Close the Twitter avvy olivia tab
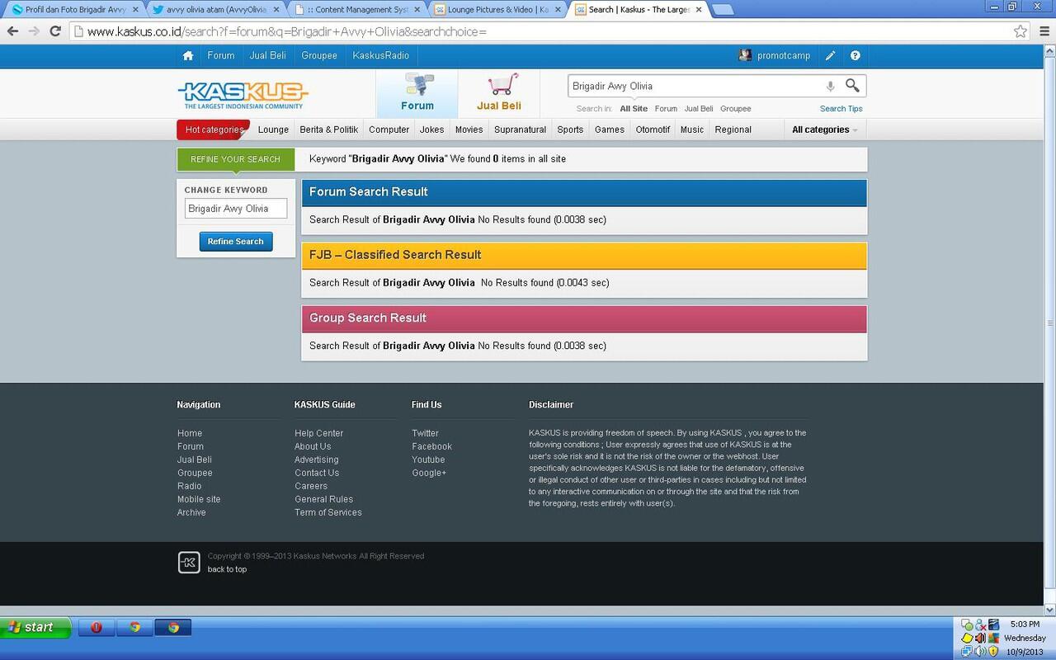Screen dimensions: 1056x660 278,10
